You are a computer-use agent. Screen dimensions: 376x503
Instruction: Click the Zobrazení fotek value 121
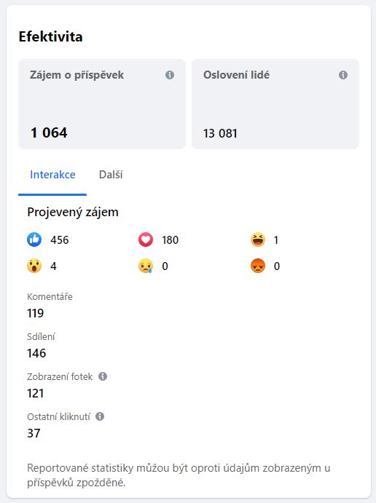coord(35,393)
